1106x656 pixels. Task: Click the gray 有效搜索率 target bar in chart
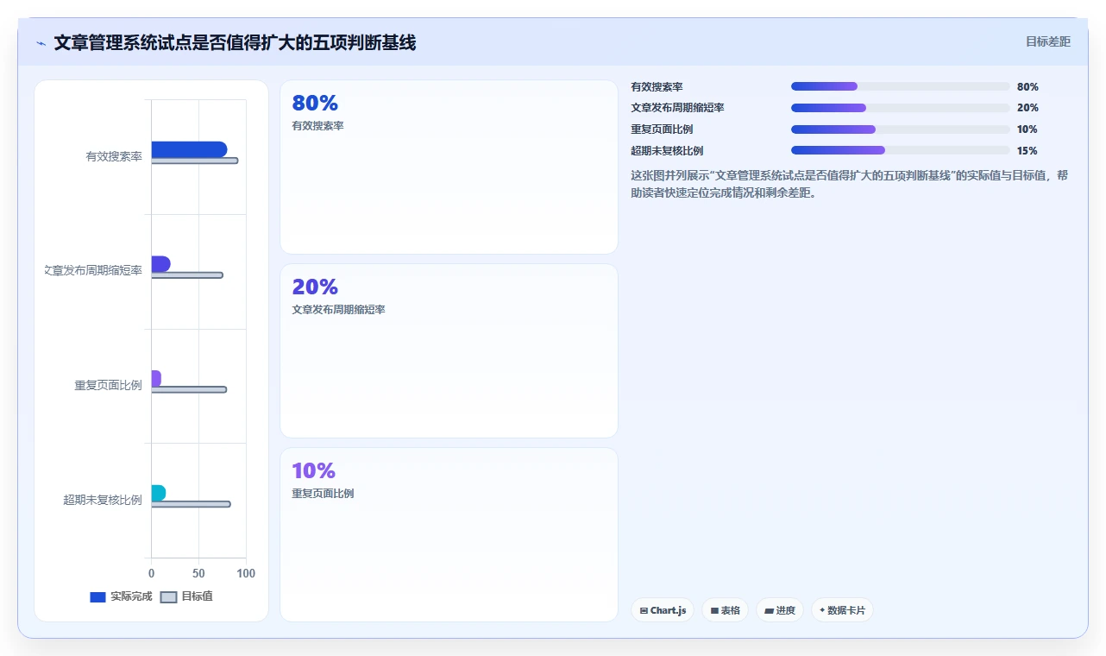tap(195, 161)
